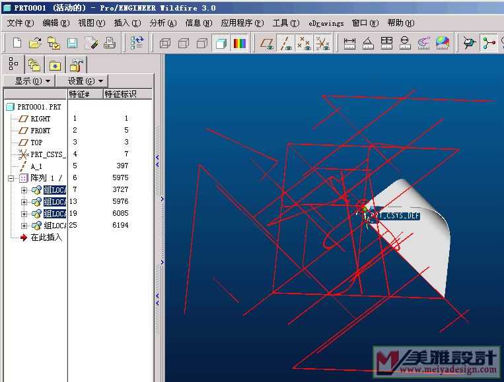
Task: Click the 特征标识 column header
Action: point(127,94)
